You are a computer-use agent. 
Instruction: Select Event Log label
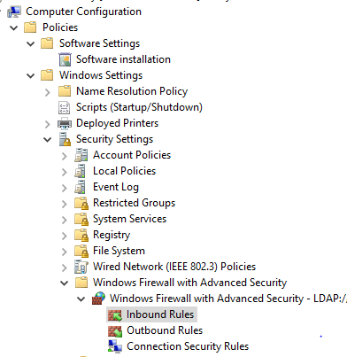click(x=116, y=187)
